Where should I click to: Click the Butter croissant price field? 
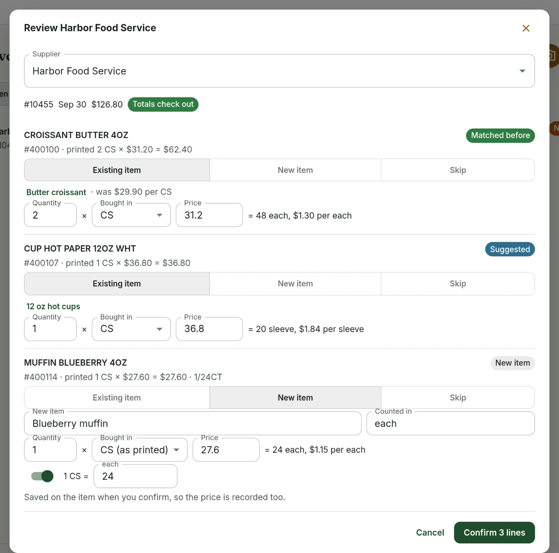[209, 215]
